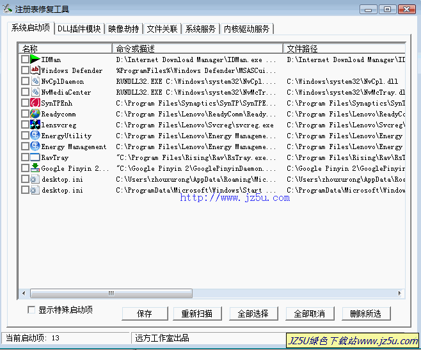Click the title bar application icon
The height and width of the screenshot is (350, 421).
[x=8, y=9]
